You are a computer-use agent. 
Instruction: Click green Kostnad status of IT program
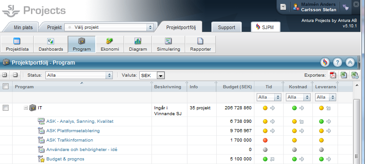[x=294, y=108]
